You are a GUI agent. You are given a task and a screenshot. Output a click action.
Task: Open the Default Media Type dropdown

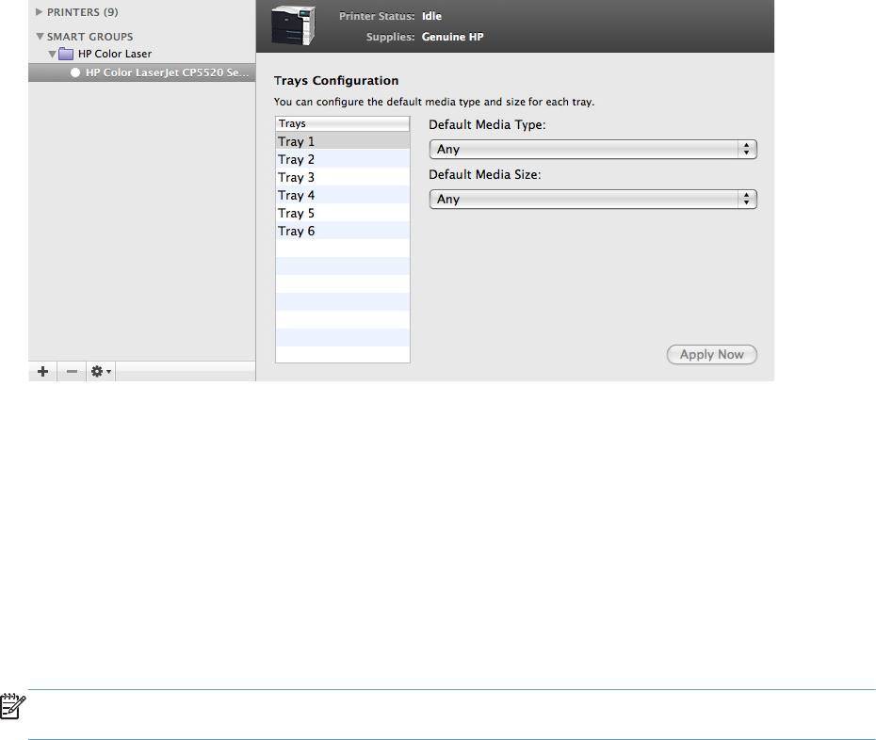pyautogui.click(x=592, y=149)
